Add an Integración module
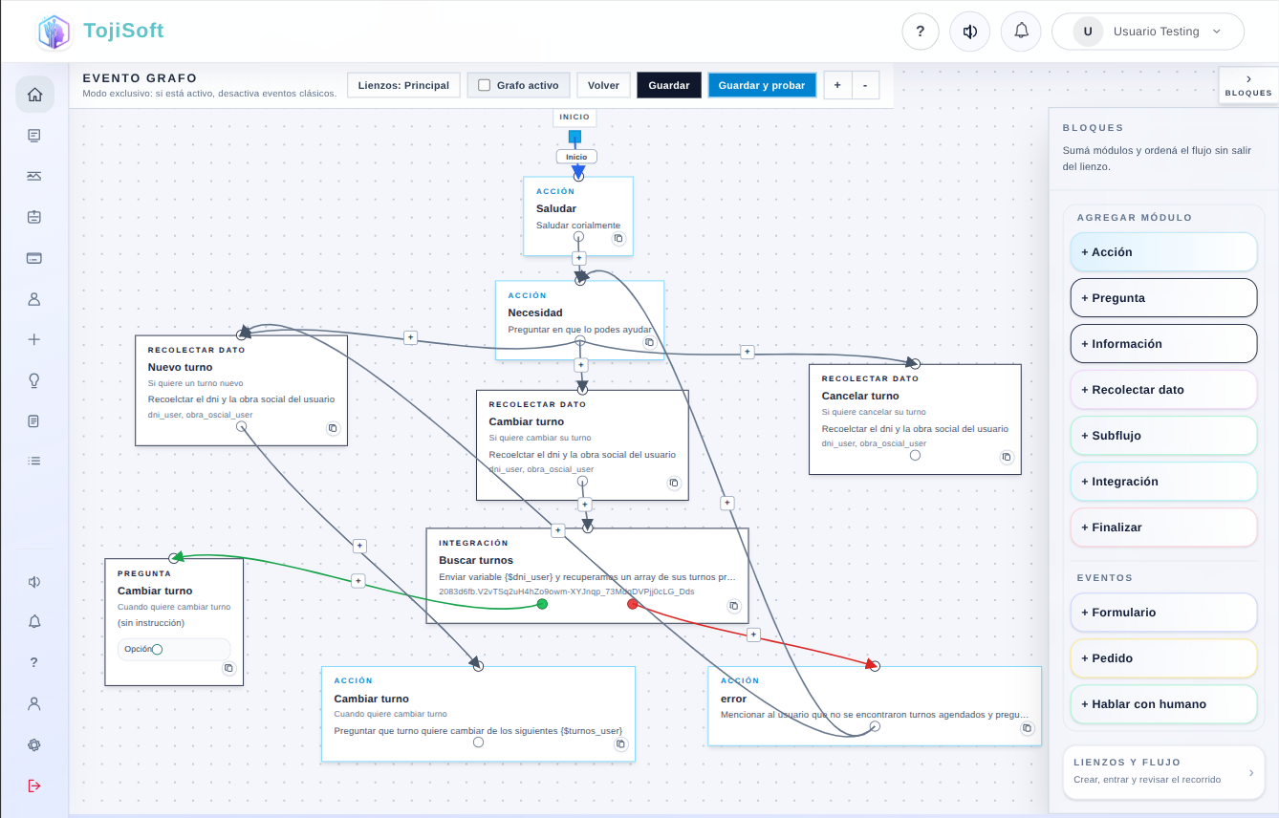 [1163, 482]
